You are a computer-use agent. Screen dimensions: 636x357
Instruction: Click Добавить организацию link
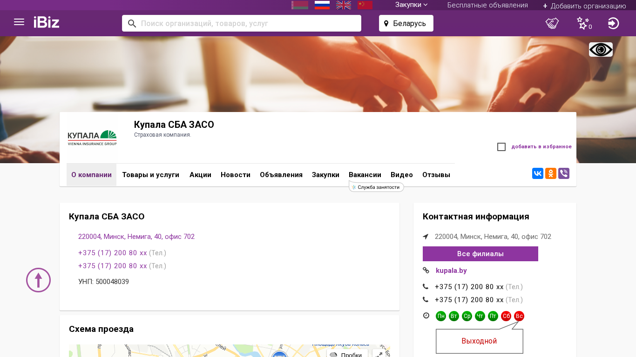584,6
